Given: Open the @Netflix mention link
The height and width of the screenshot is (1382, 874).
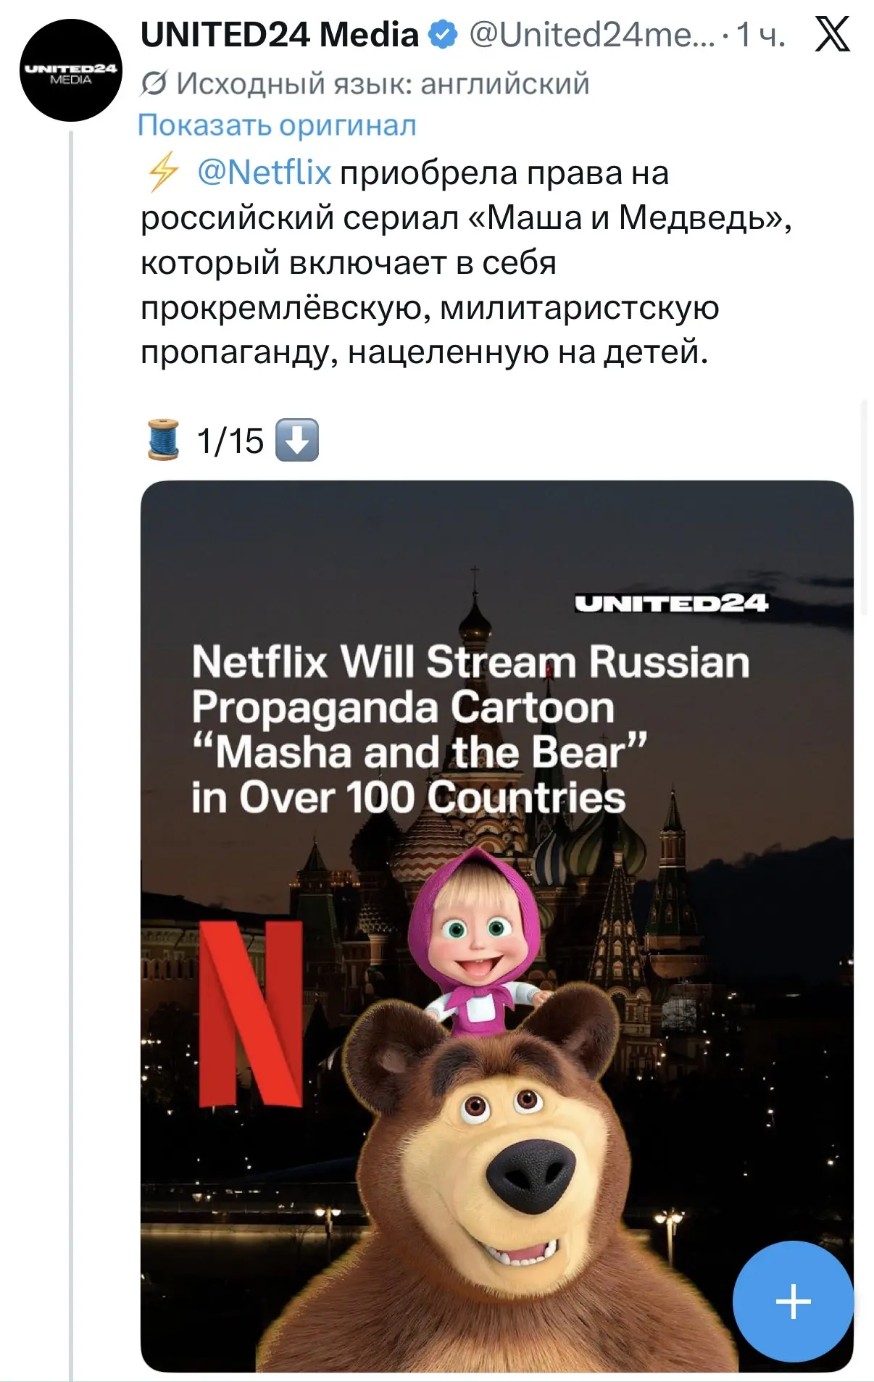Looking at the screenshot, I should pos(265,172).
